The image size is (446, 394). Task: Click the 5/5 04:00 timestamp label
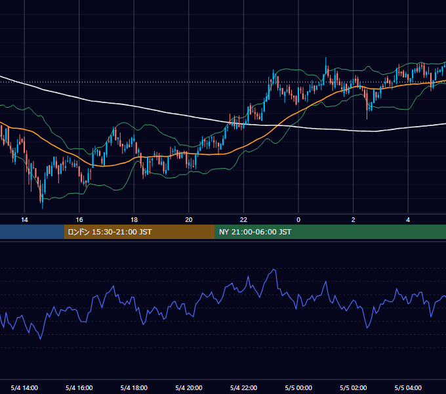(x=408, y=388)
